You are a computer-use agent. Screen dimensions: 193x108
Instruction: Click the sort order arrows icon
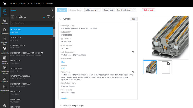point(52,17)
